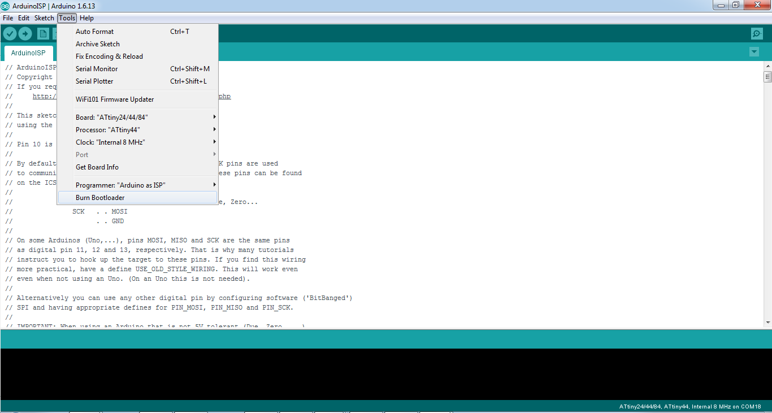Click the Verify checkmark toolbar icon
The image size is (772, 413).
pyautogui.click(x=10, y=33)
